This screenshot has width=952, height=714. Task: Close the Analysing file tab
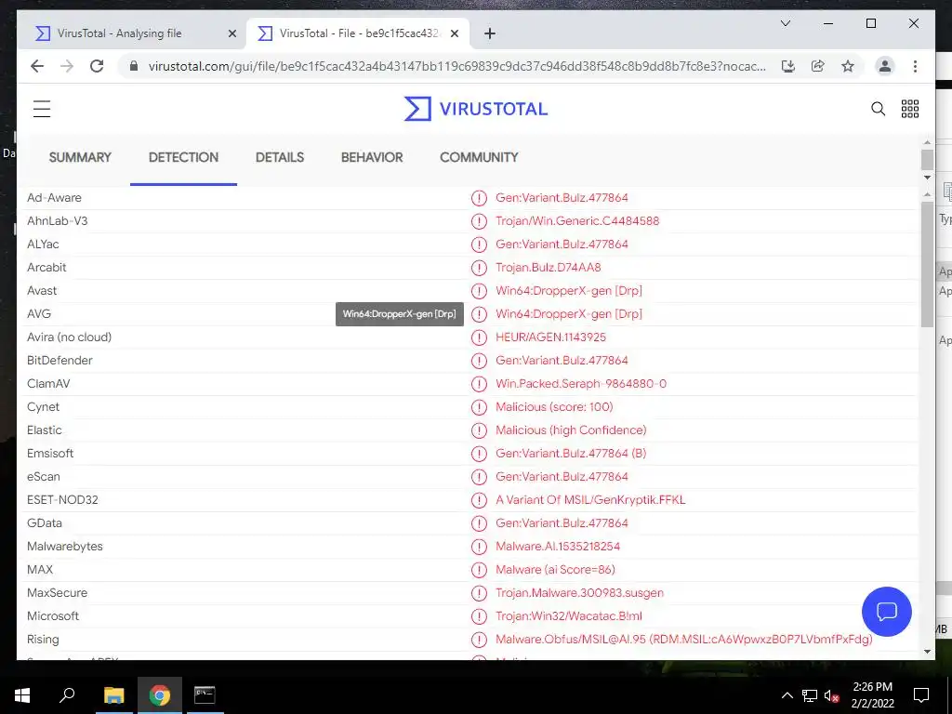point(231,33)
